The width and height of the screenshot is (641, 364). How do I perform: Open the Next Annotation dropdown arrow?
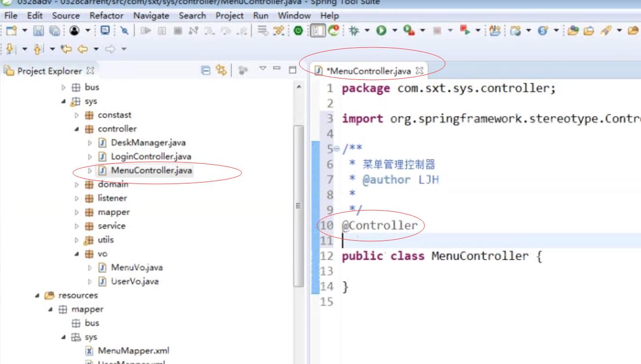click(x=24, y=48)
